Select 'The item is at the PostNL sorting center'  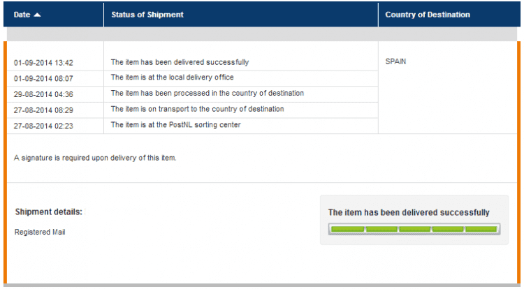pos(176,125)
